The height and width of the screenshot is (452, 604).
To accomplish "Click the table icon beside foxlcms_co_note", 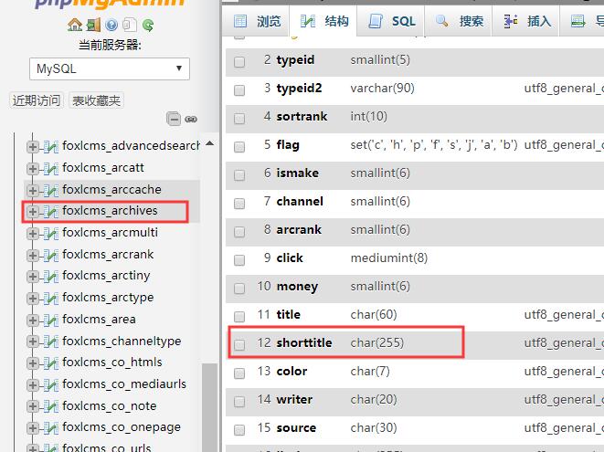I will (49, 406).
